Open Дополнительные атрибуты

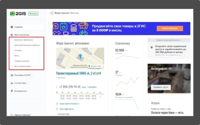click(27, 45)
